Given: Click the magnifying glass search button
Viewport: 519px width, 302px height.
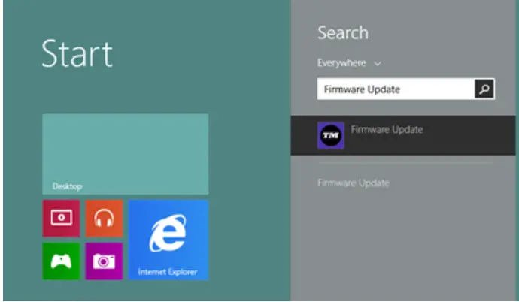Looking at the screenshot, I should 484,89.
